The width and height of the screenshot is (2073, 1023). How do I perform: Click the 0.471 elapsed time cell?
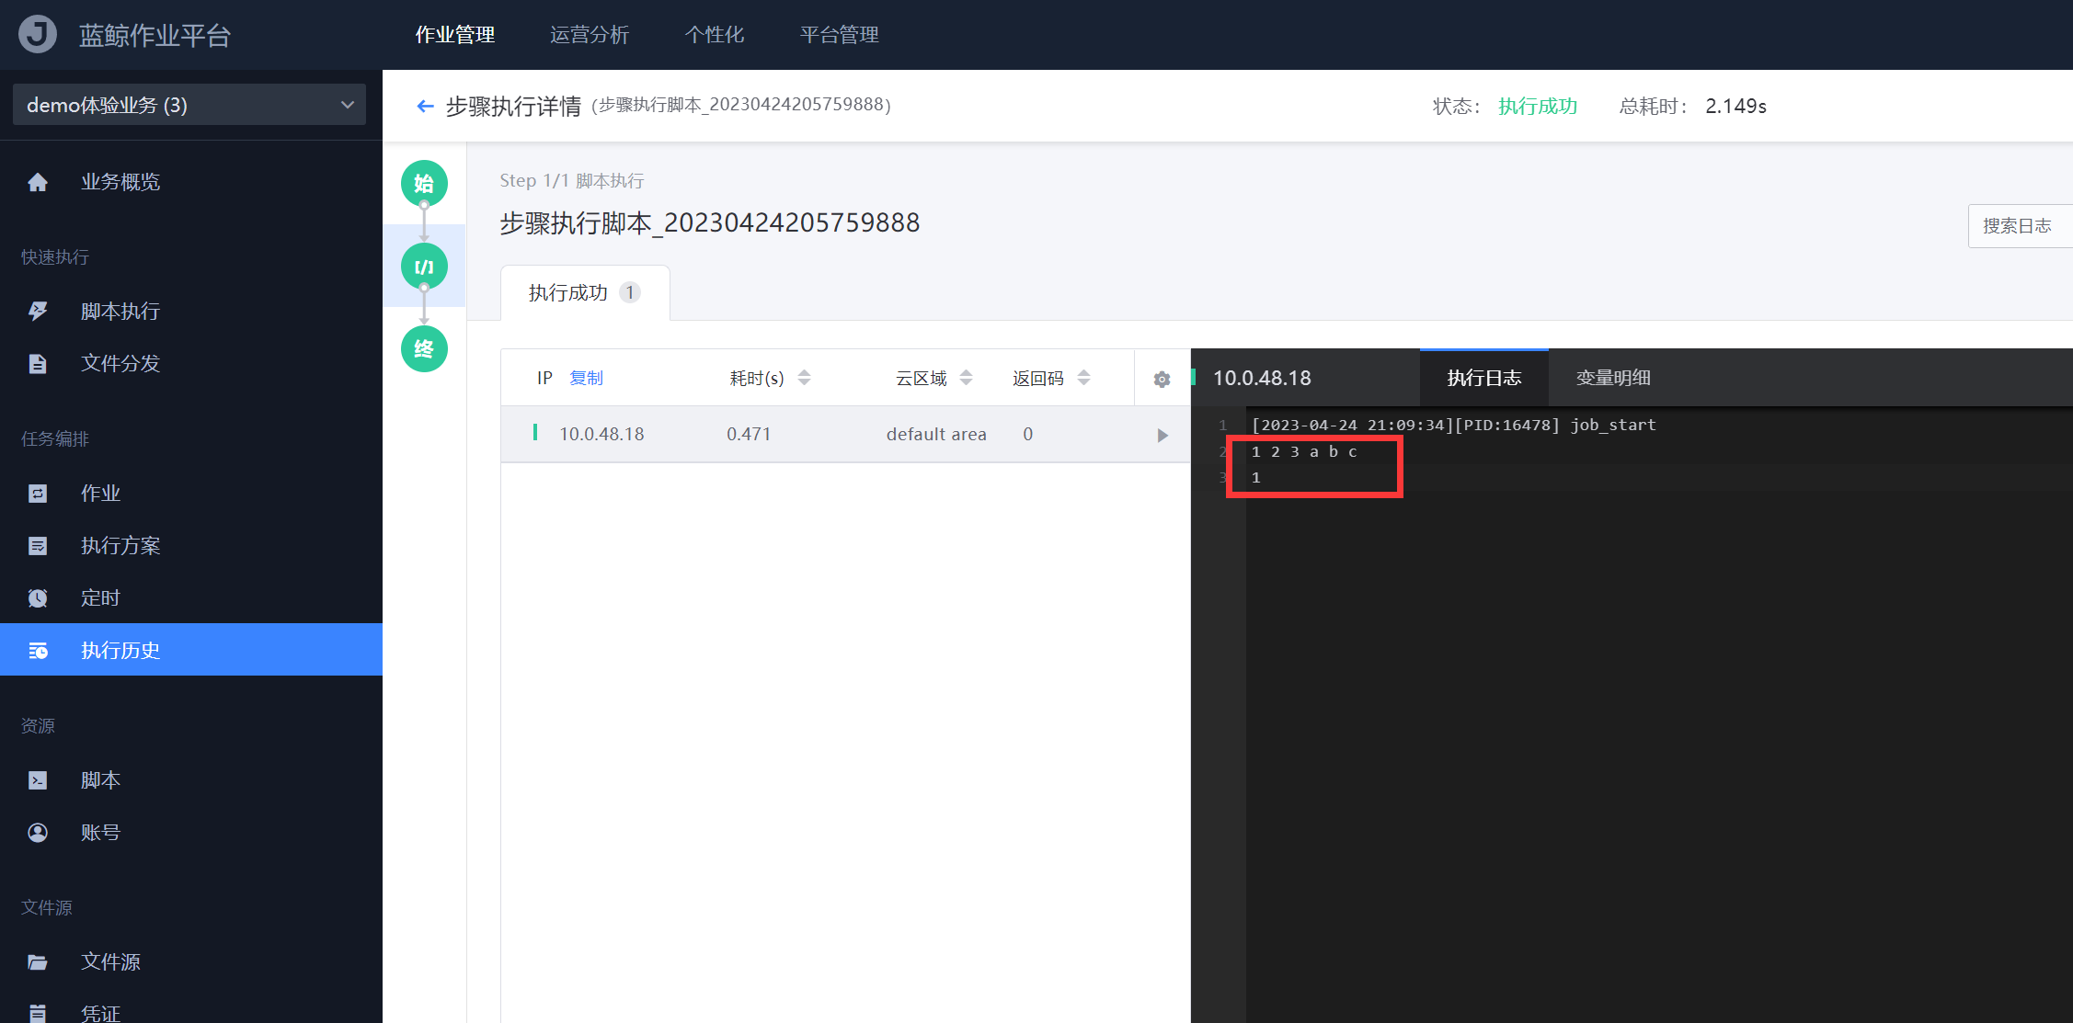tap(749, 434)
